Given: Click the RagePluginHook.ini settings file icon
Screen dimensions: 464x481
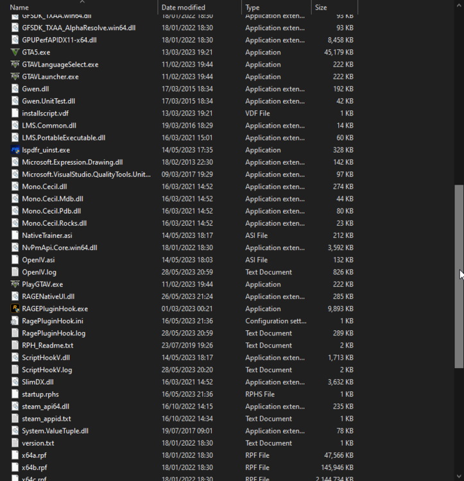Looking at the screenshot, I should tap(15, 321).
